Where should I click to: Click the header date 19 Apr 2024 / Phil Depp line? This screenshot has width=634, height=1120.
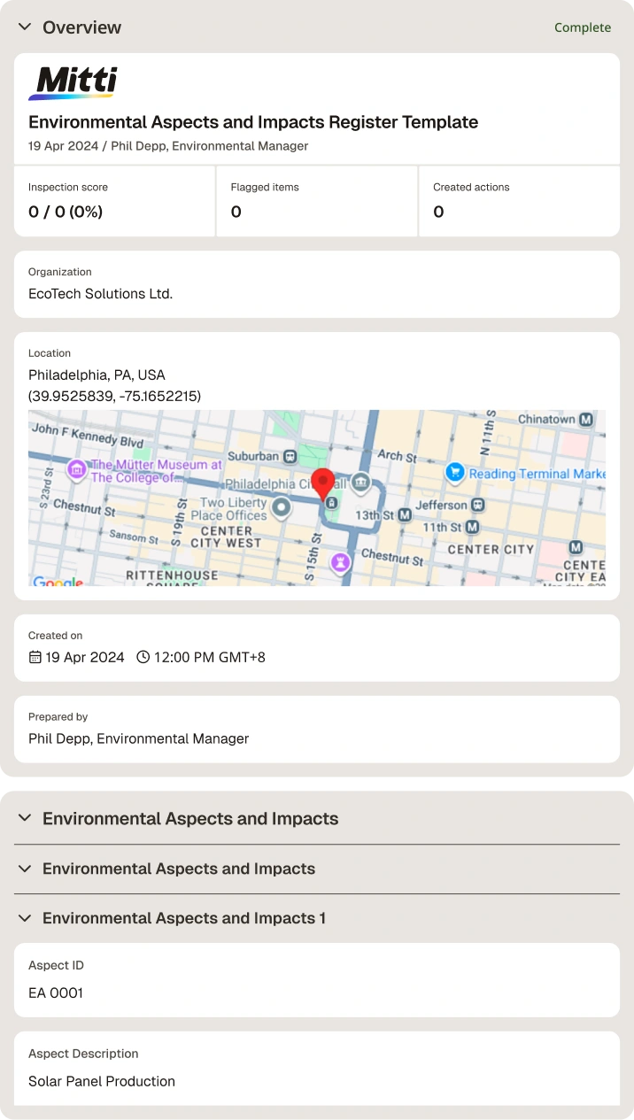[168, 146]
